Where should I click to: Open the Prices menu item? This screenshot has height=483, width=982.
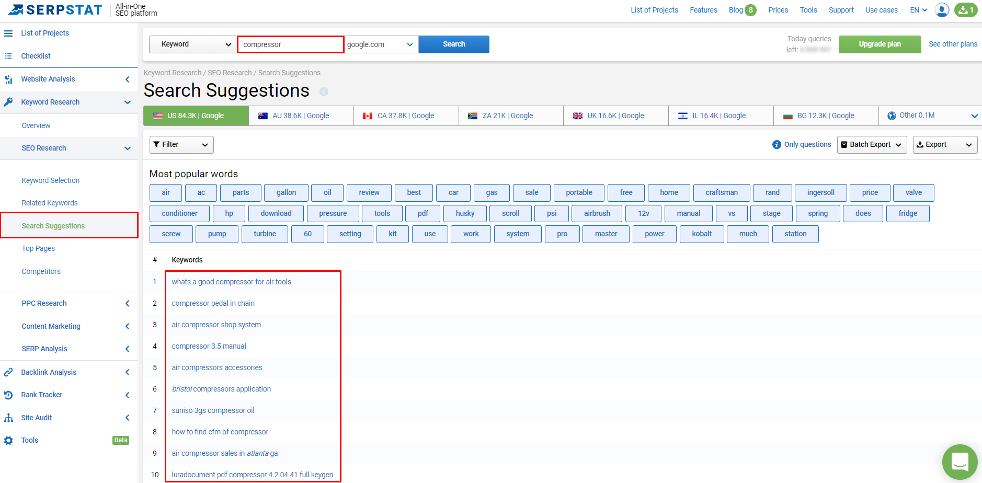778,9
